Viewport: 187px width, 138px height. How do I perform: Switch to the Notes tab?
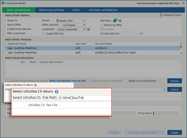click(x=76, y=10)
